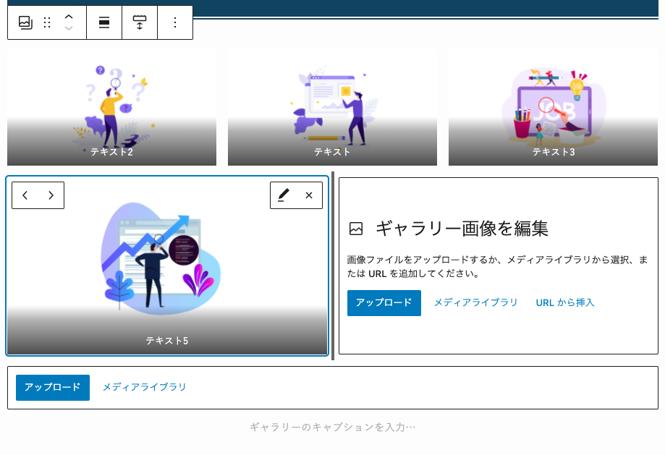The height and width of the screenshot is (455, 665).
Task: Click the ギャラリー画像を編集 heading
Action: tap(462, 229)
